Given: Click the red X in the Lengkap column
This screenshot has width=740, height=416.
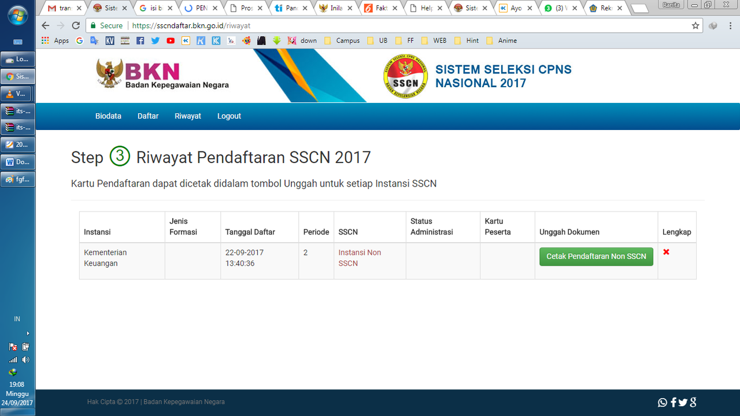Looking at the screenshot, I should [x=666, y=252].
